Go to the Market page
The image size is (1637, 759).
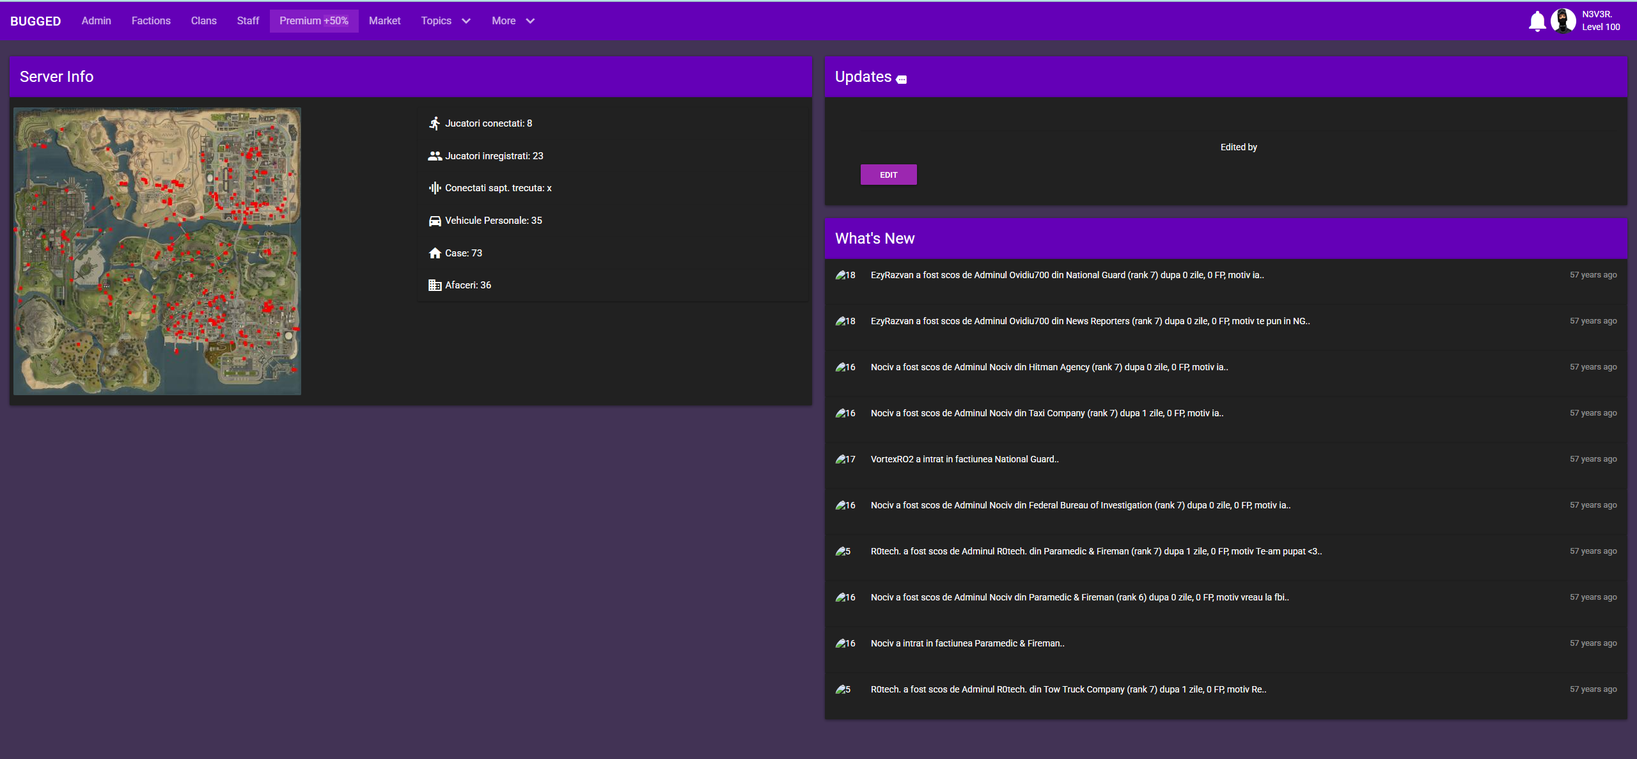click(384, 21)
